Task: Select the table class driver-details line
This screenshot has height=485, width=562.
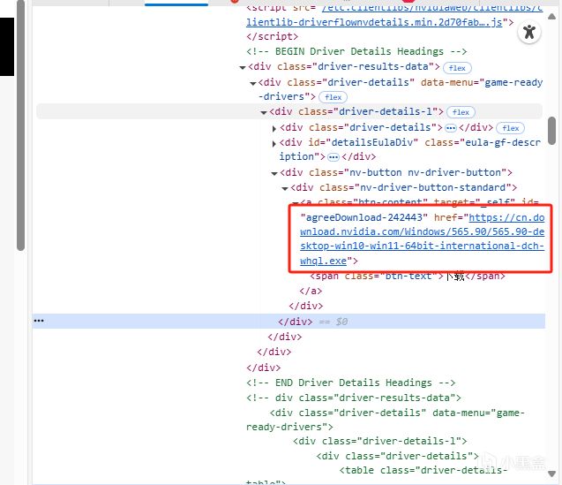Action: tap(423, 470)
